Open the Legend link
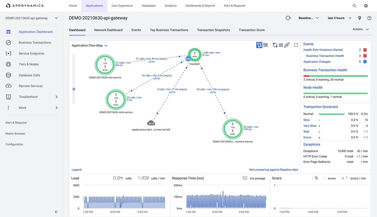Screen dimensions: 377x217 click(77, 170)
